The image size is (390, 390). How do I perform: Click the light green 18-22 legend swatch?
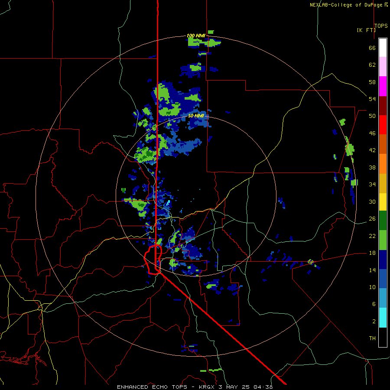pyautogui.click(x=383, y=240)
